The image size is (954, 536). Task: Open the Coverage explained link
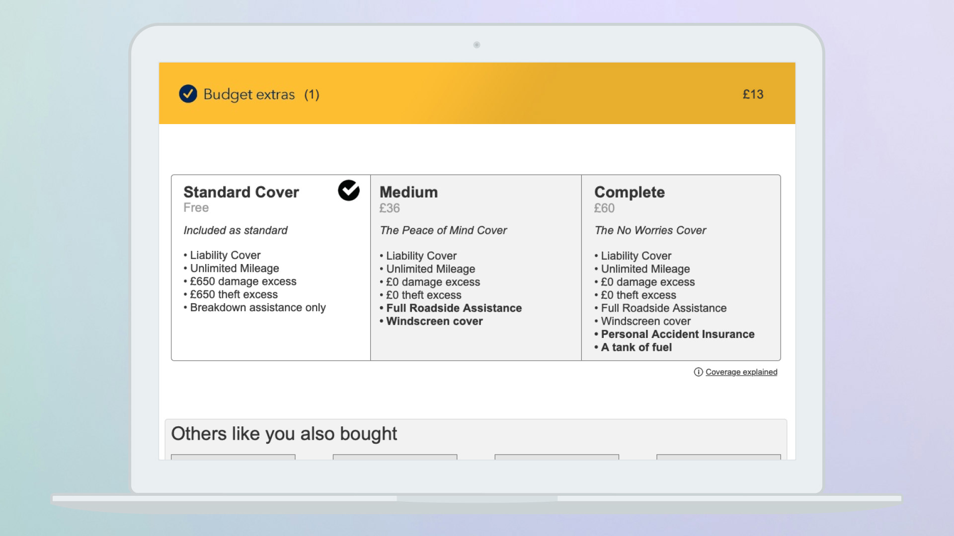(x=741, y=372)
